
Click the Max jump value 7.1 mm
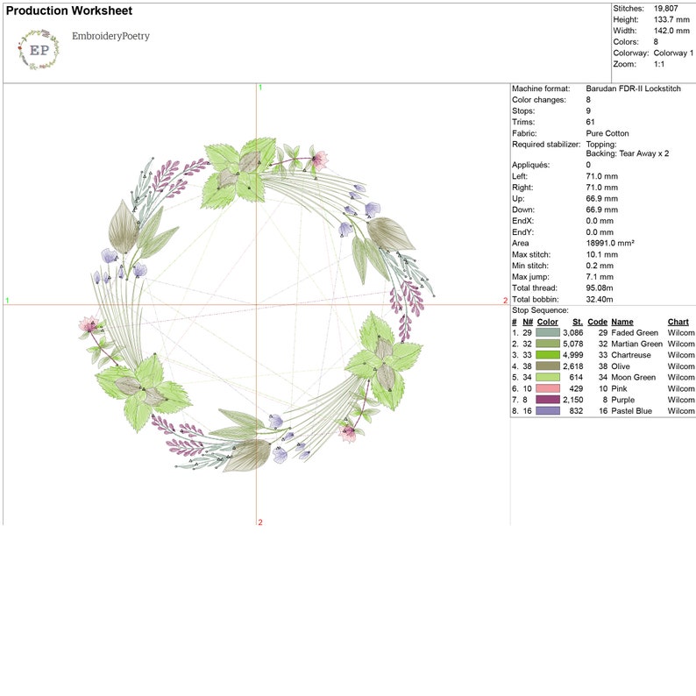600,276
